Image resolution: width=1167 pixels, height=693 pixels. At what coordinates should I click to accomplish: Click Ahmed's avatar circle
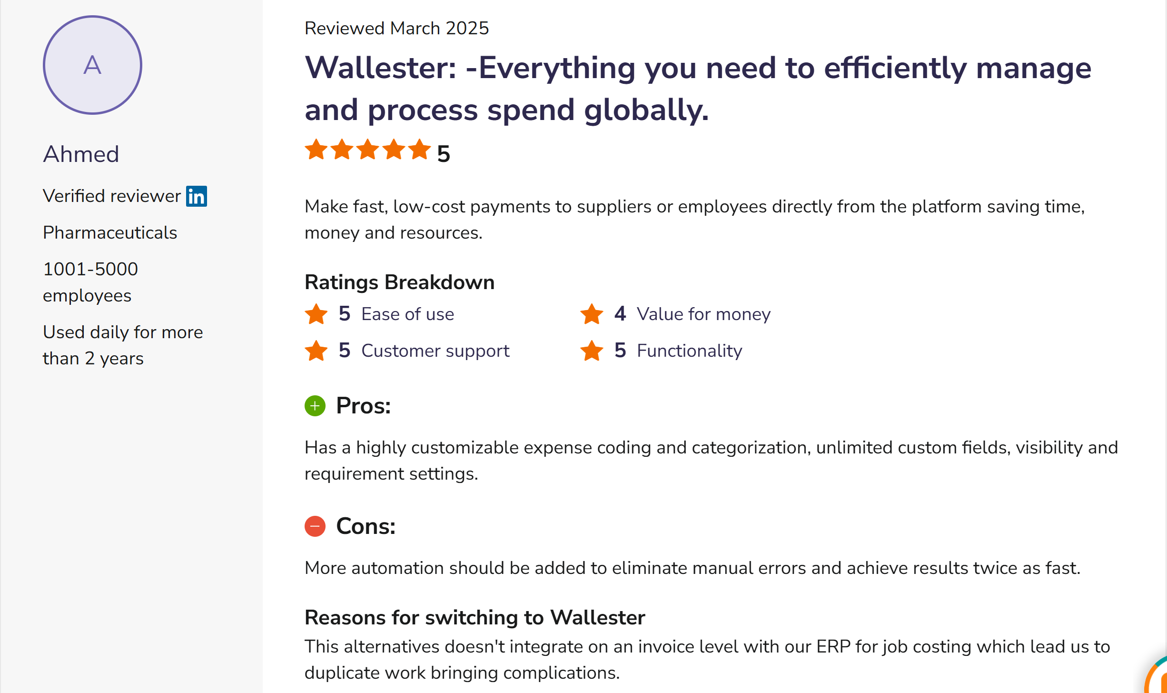92,65
